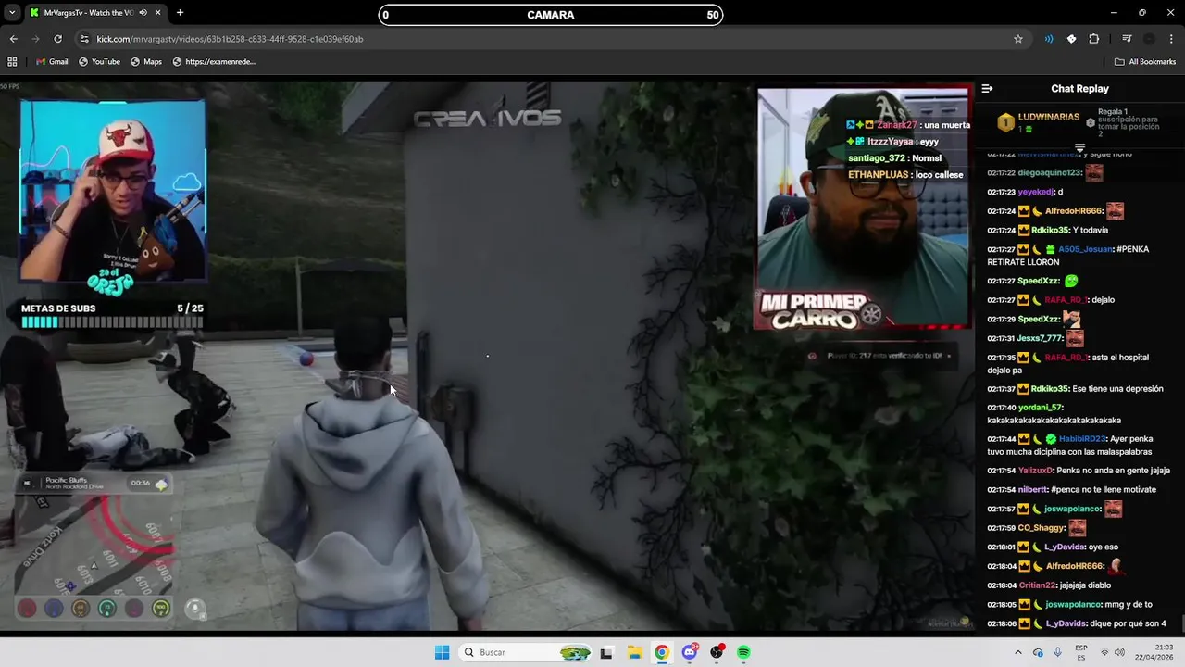Click the SpeedXzz green emote message
Viewport: 1185px width, 667px height.
(1071, 281)
